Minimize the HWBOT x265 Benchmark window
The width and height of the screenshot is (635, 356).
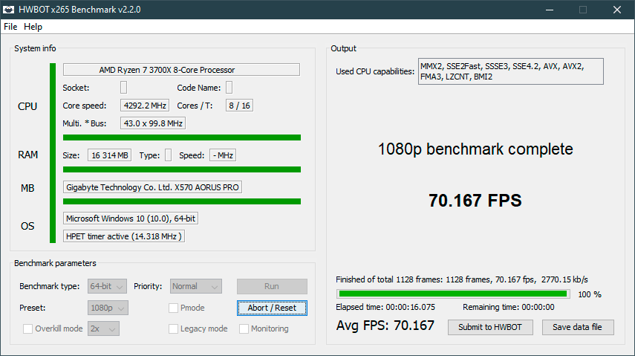pyautogui.click(x=550, y=10)
